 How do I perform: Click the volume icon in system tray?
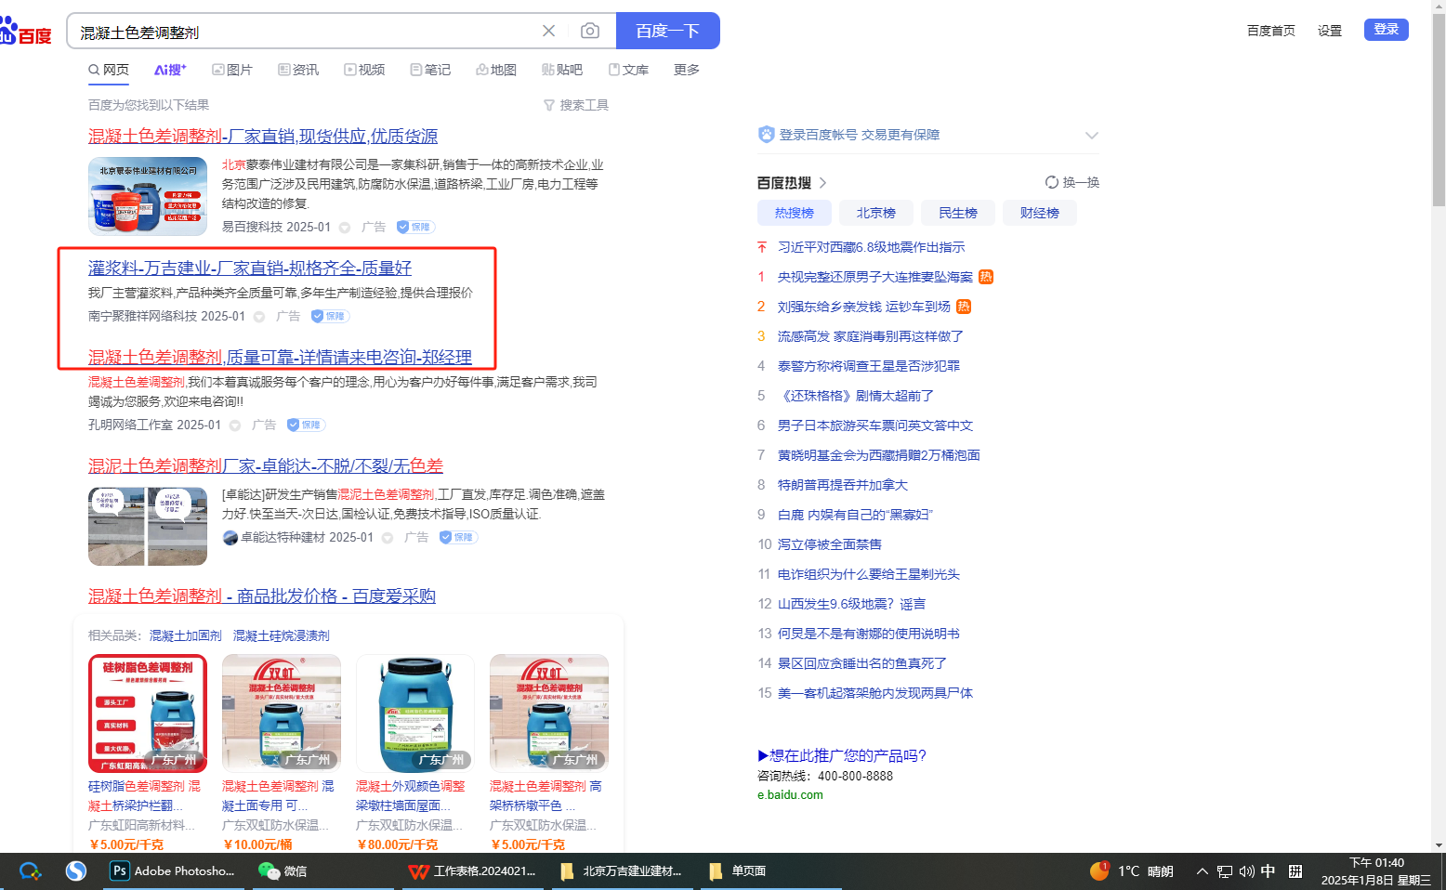click(1246, 870)
